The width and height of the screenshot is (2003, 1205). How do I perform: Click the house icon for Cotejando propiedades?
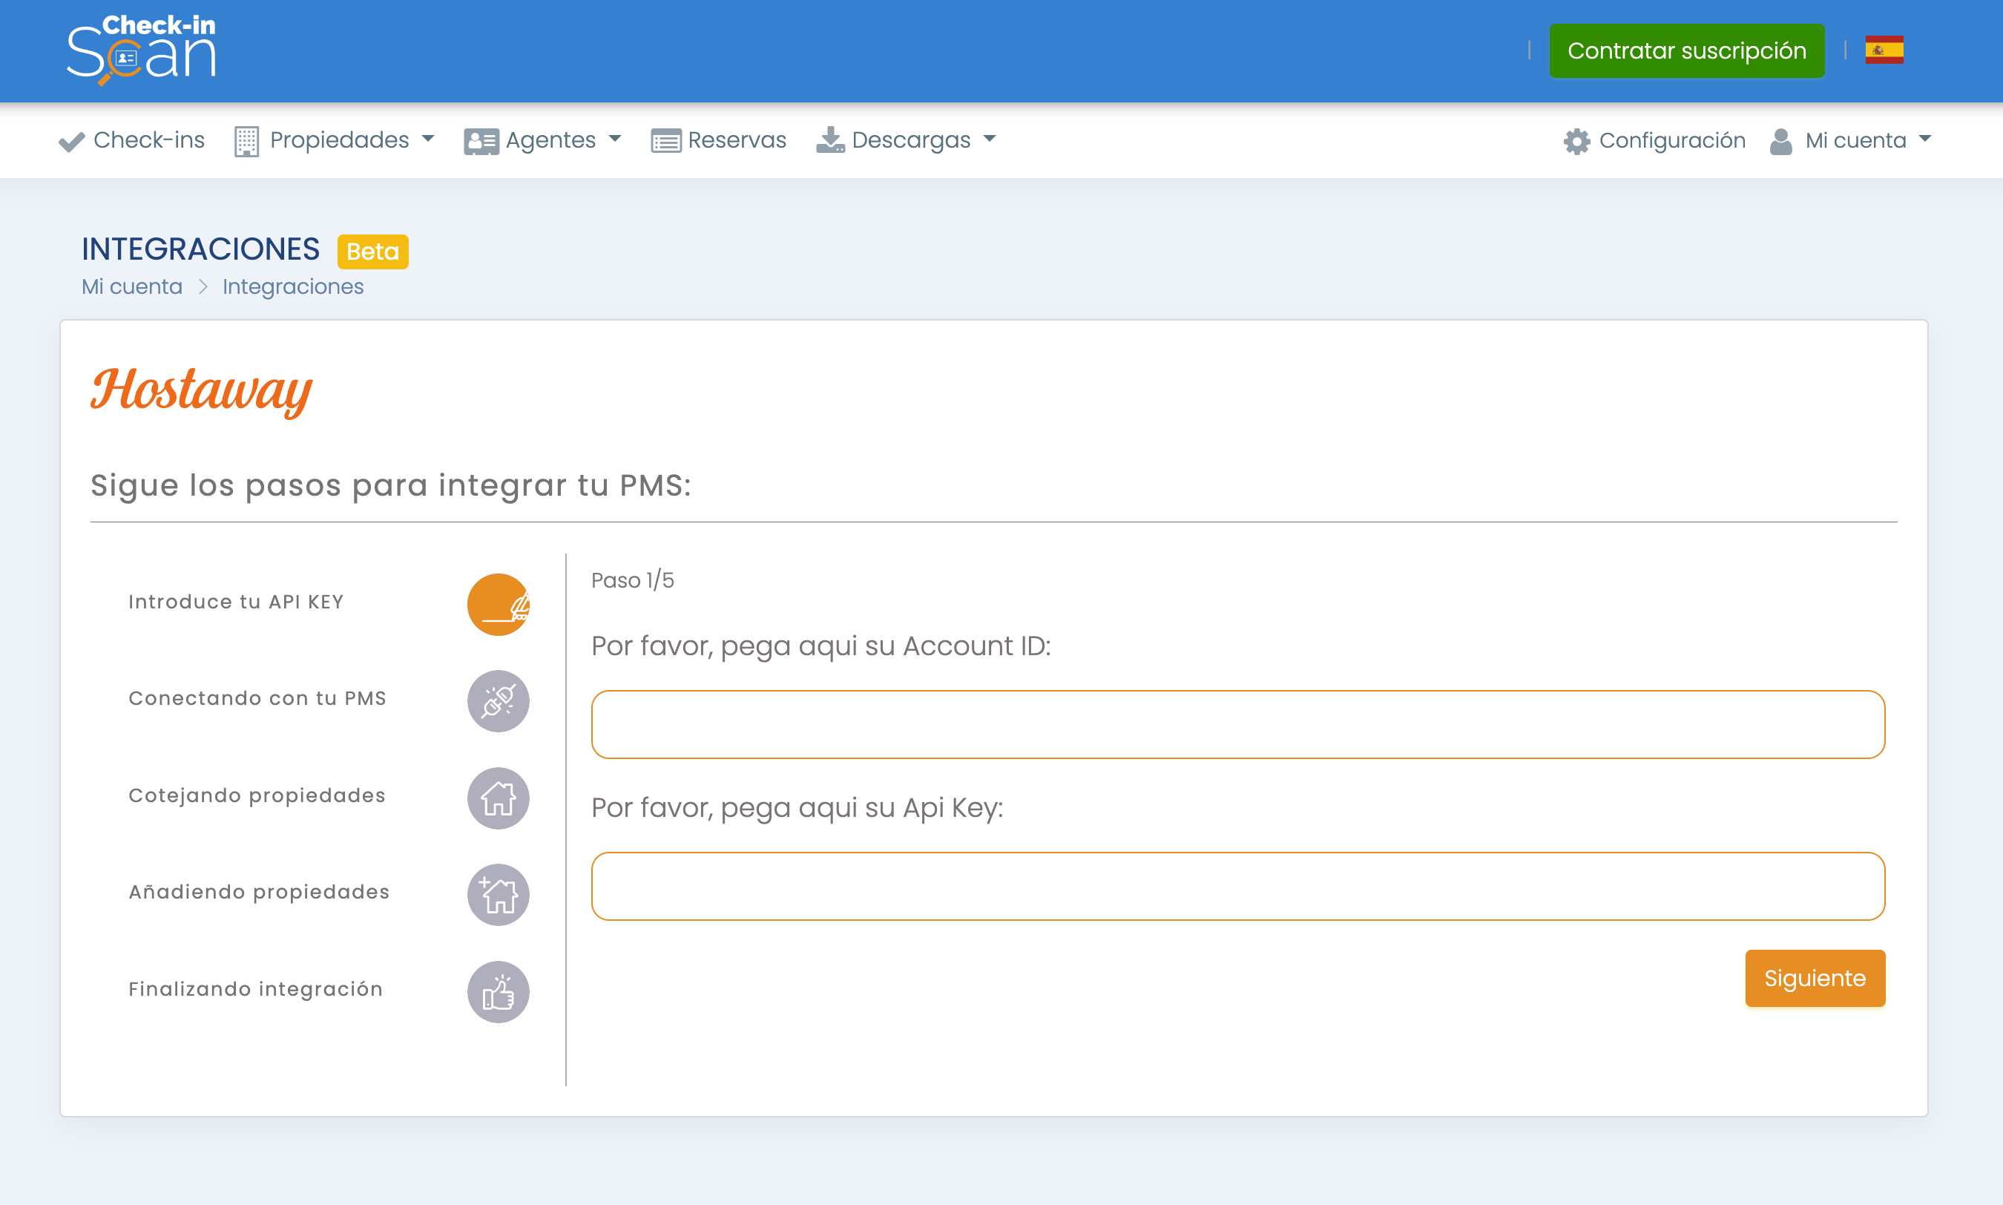coord(498,798)
